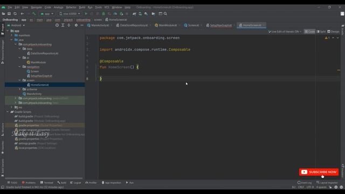
Task: Open the Build menu
Action: coord(82,7)
